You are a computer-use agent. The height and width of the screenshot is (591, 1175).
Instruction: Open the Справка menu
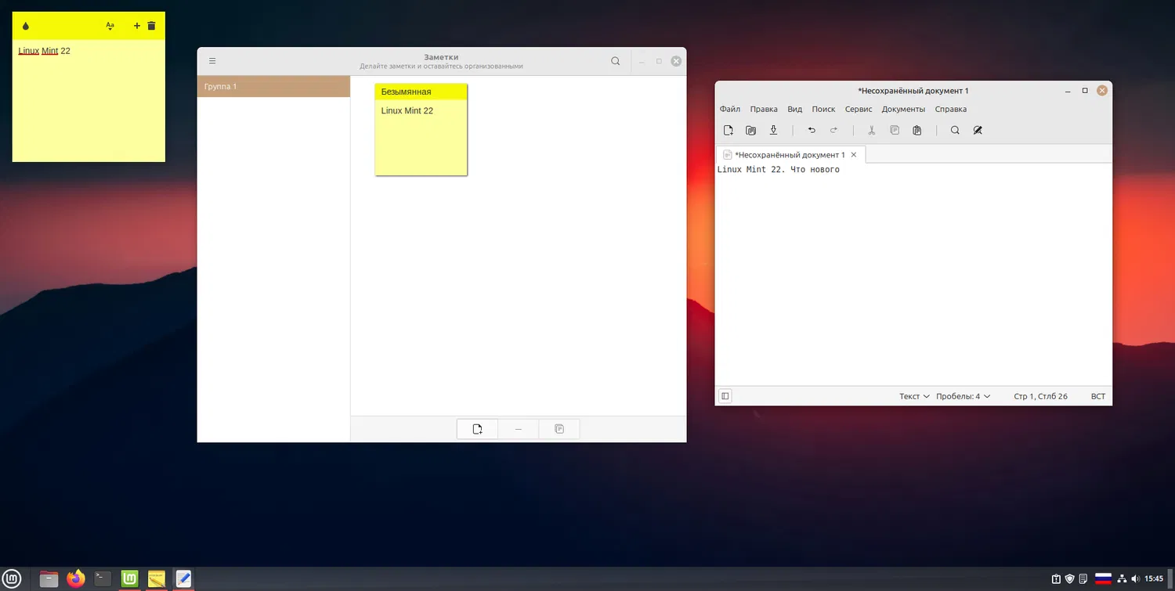[951, 110]
